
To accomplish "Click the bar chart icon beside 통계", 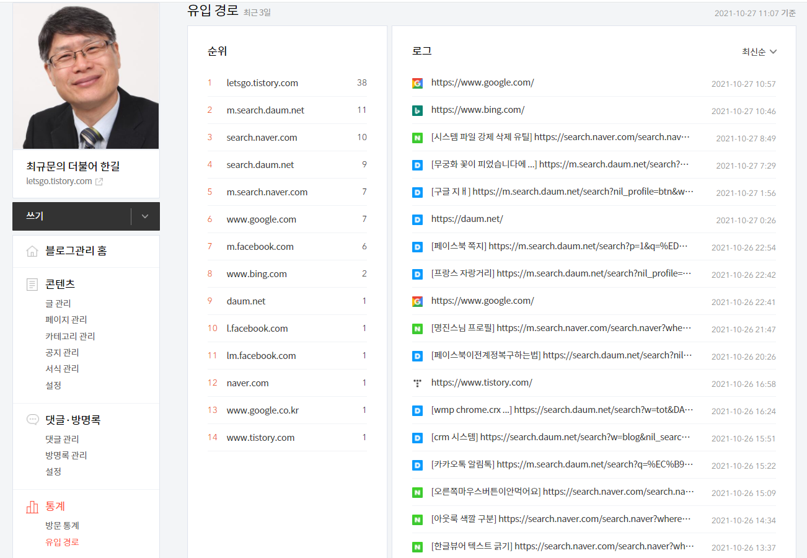I will tap(32, 507).
